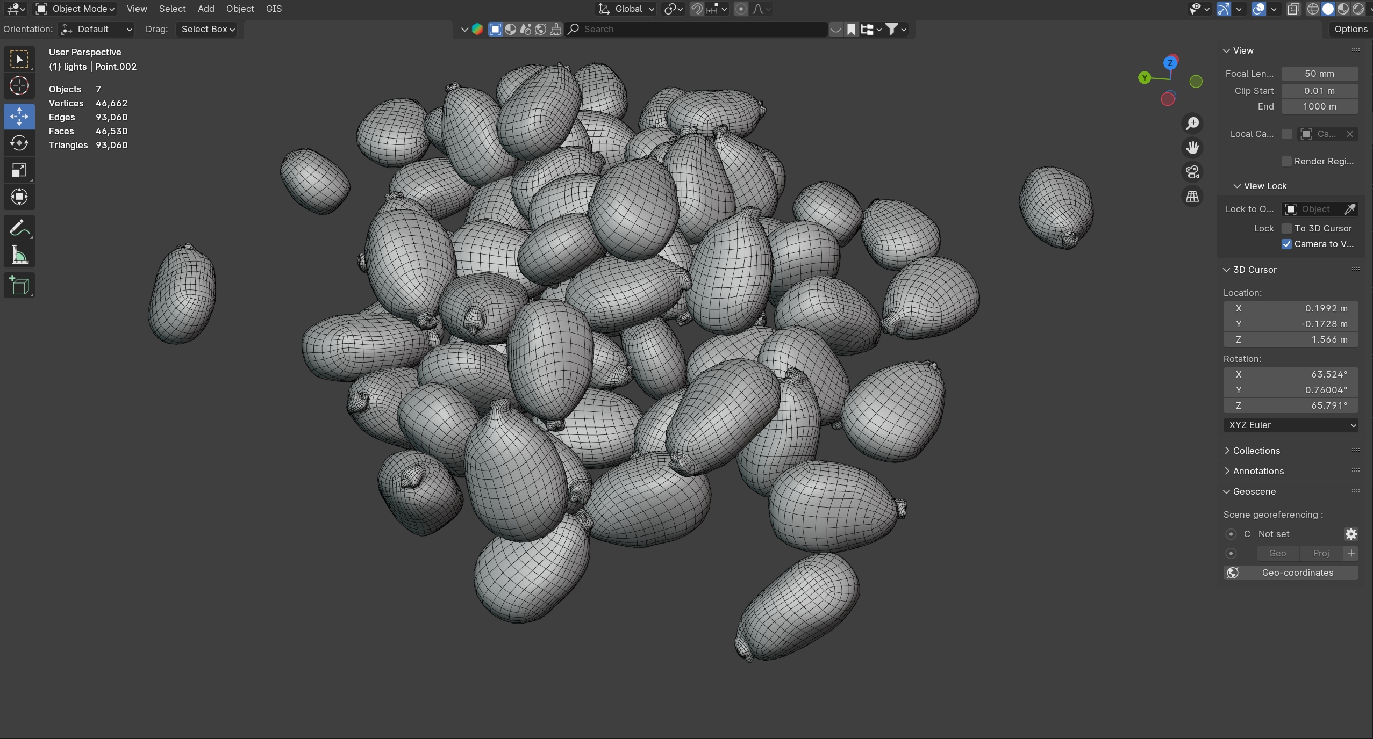Uncheck Camera to View option

tap(1286, 244)
